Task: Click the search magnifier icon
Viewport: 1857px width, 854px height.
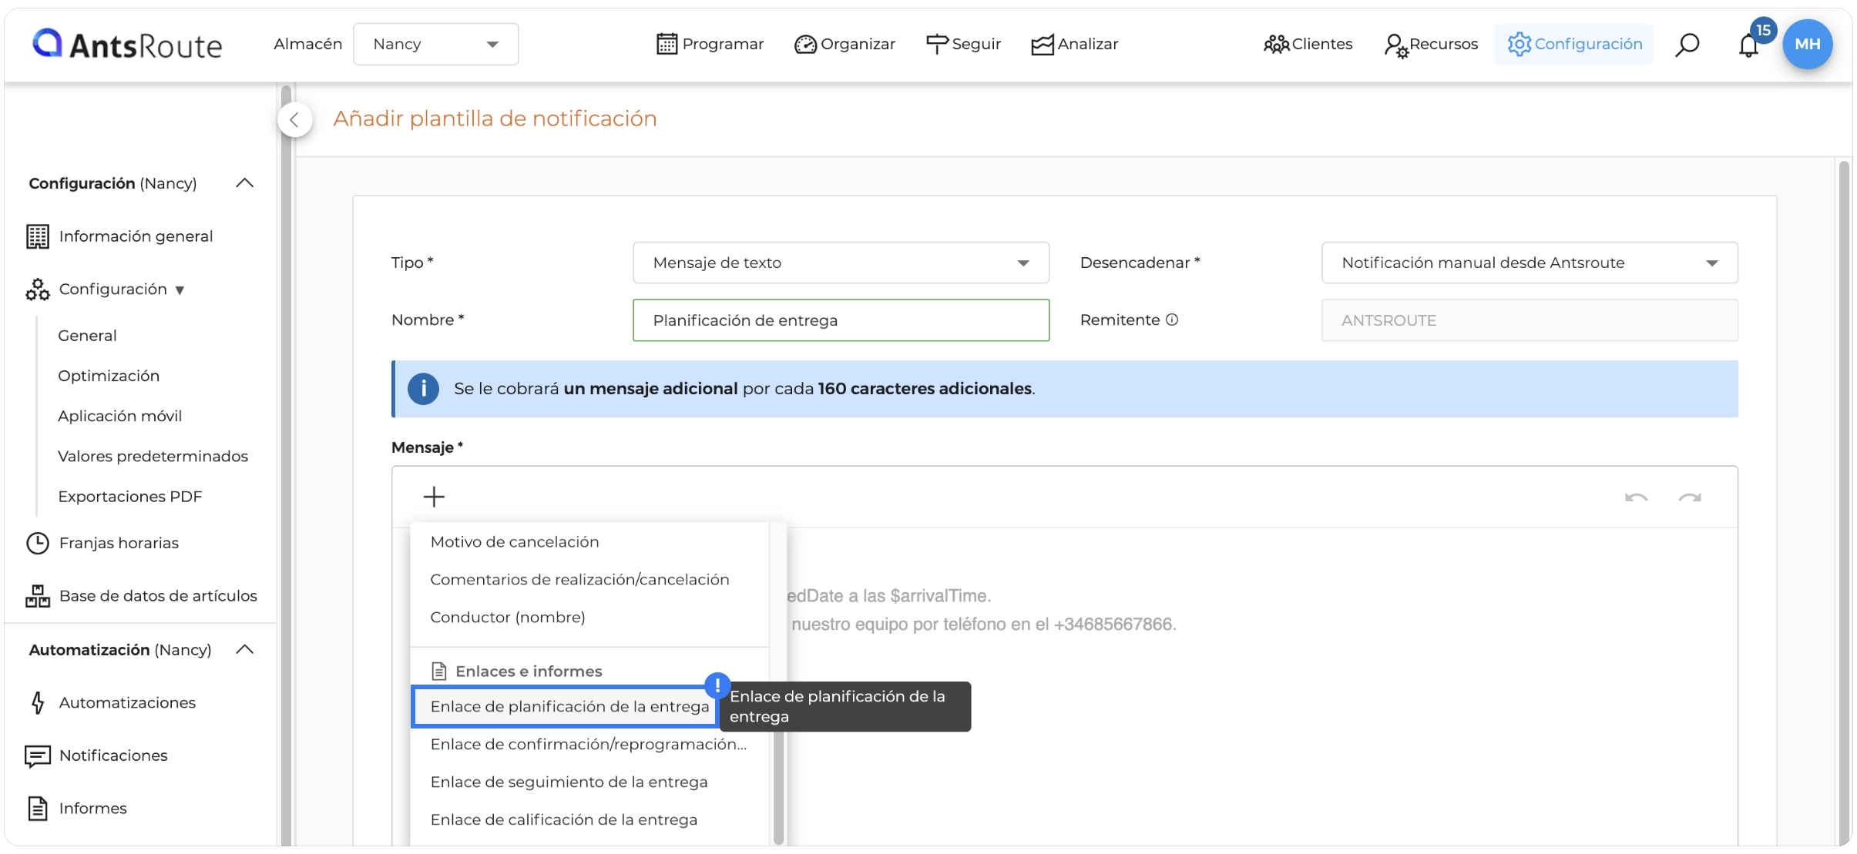Action: [x=1687, y=45]
